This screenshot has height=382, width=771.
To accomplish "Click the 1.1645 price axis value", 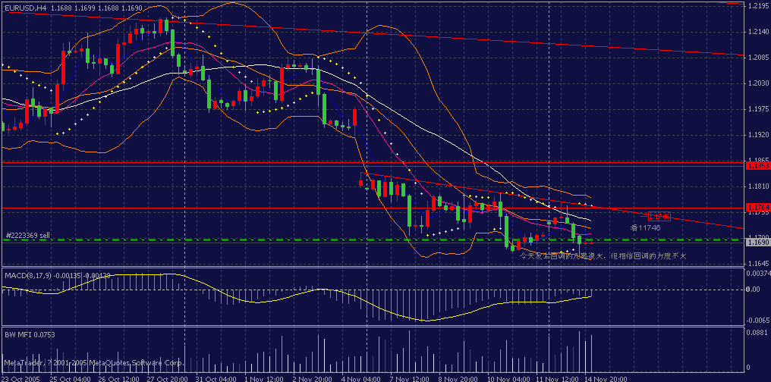I will [x=758, y=264].
